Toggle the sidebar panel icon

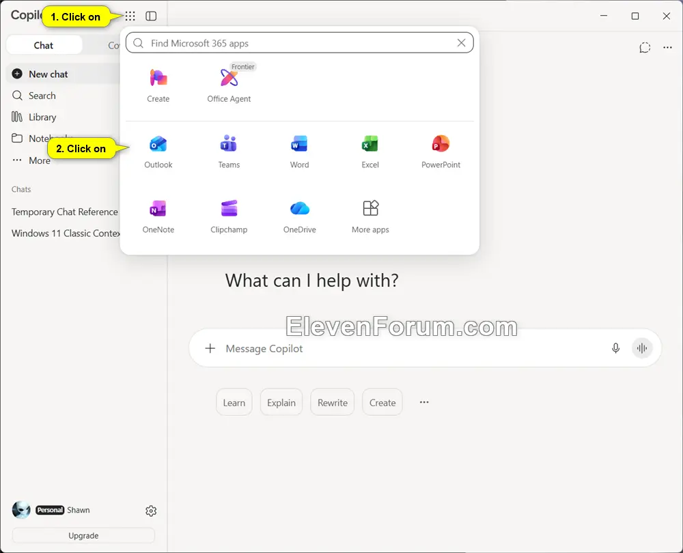tap(151, 16)
